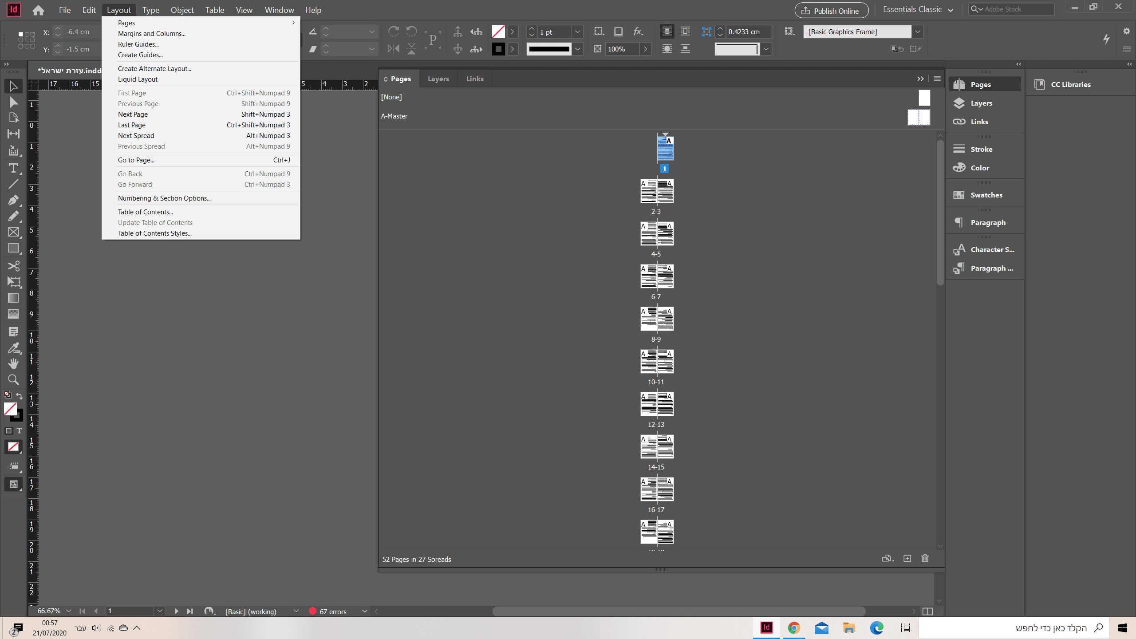The image size is (1136, 639).
Task: Open Swatches panel from the dock
Action: tap(986, 195)
